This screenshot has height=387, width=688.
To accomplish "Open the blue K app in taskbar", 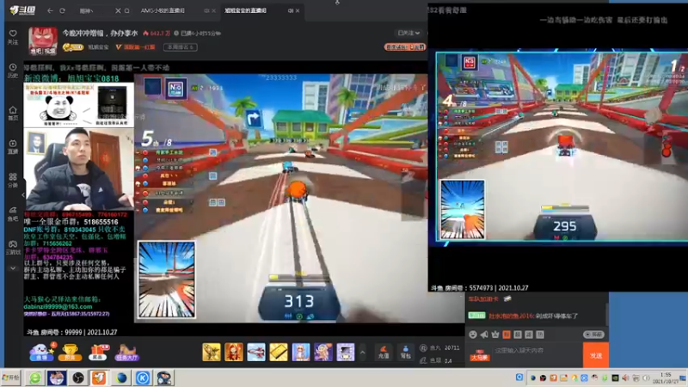I will (143, 378).
